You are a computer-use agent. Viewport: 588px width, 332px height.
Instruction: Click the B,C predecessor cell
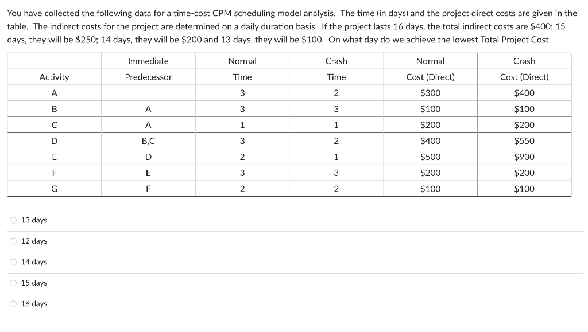point(148,140)
